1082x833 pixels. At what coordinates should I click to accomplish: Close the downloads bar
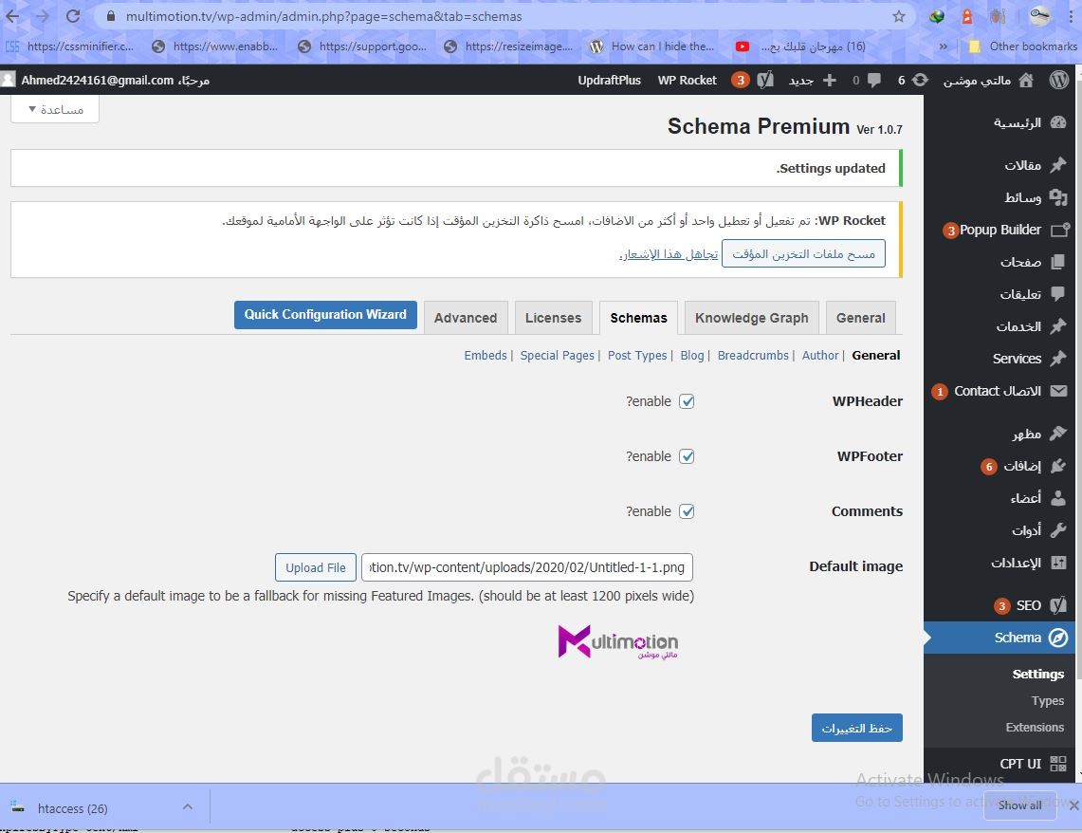tap(1073, 805)
